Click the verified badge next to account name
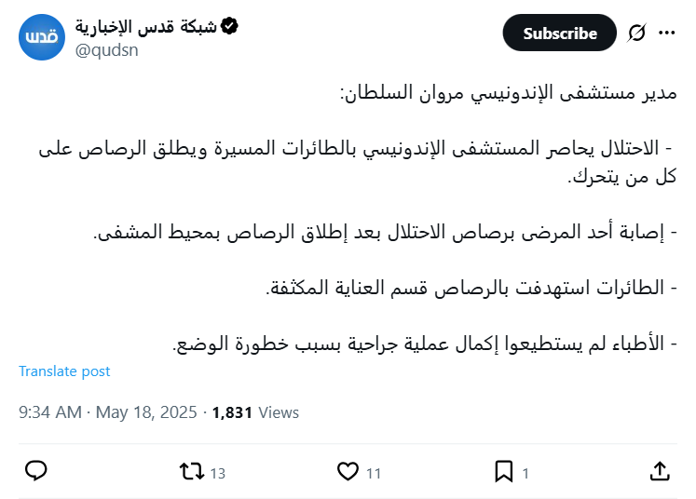Screen dimensions: 696x499 pos(228,26)
